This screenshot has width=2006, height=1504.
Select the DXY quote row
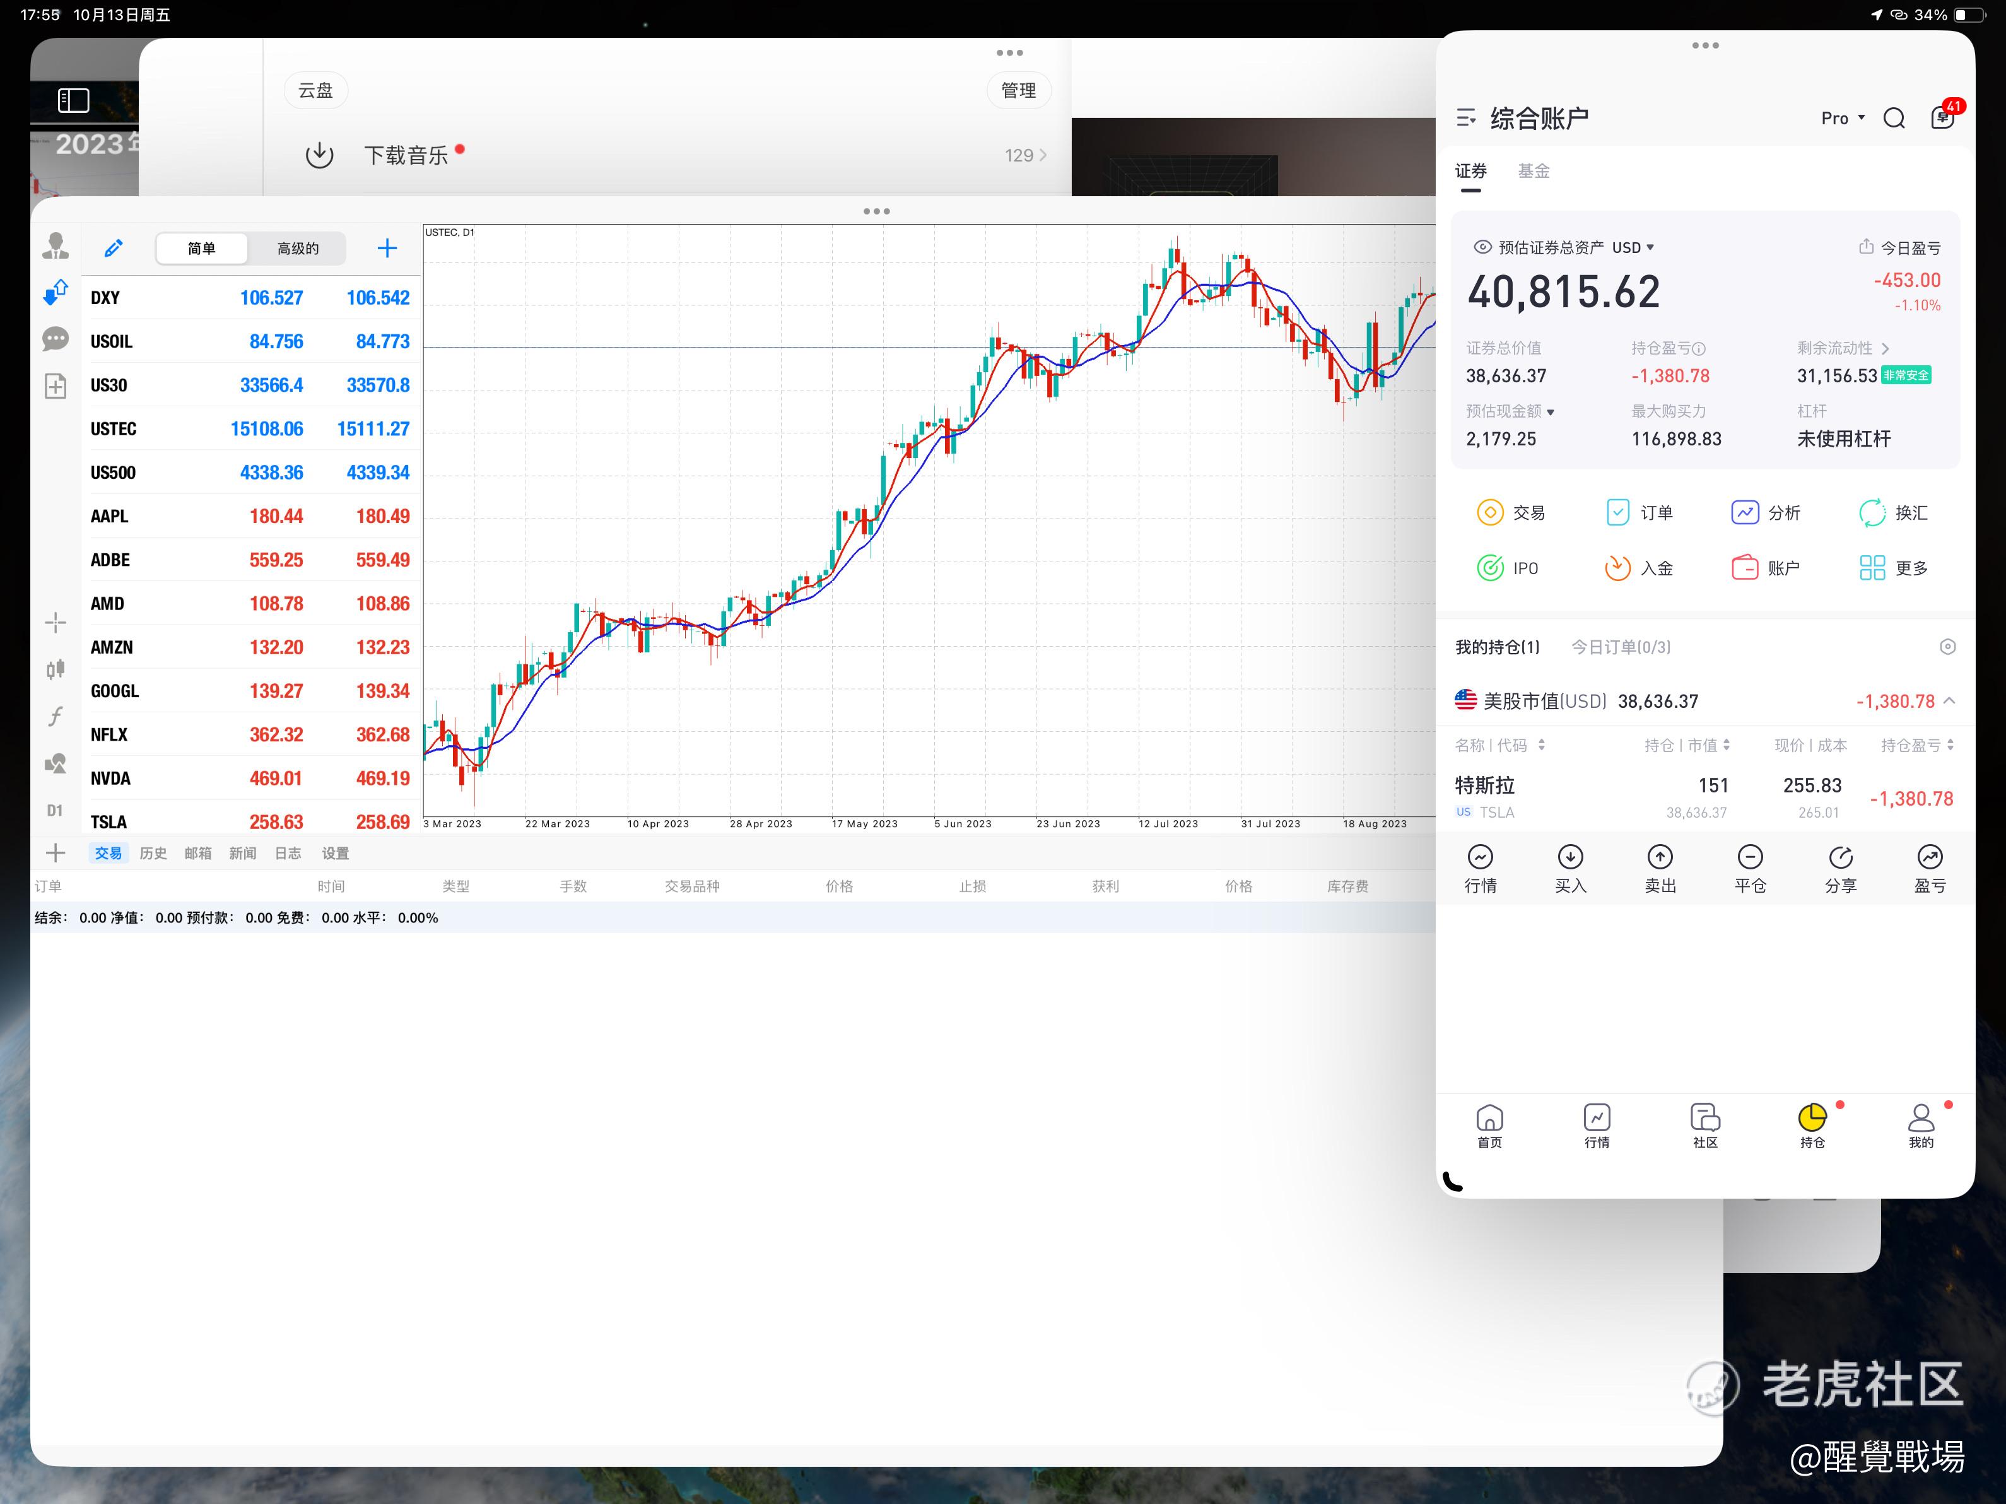(x=250, y=298)
